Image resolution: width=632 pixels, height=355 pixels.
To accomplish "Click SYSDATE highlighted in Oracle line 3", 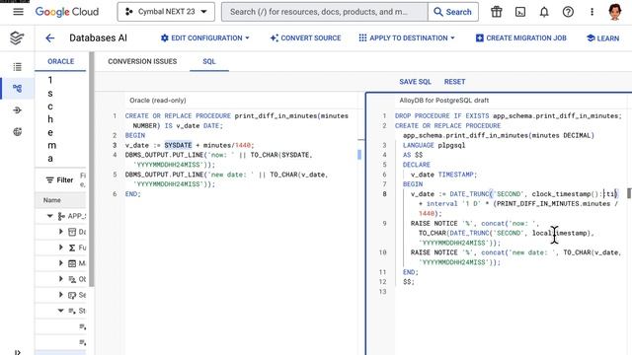I will click(178, 145).
